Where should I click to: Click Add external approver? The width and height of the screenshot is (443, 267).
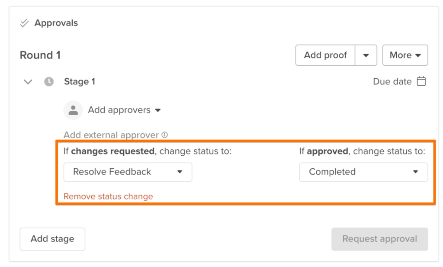tap(111, 135)
